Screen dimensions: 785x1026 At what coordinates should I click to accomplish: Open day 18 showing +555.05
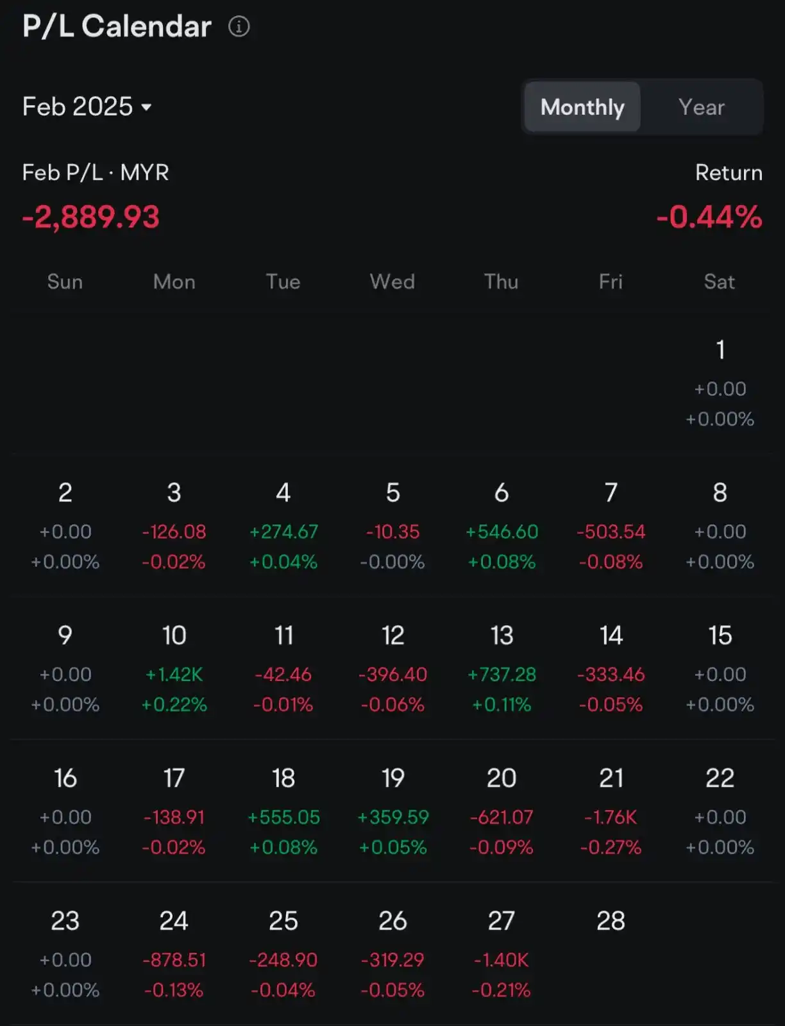pyautogui.click(x=283, y=811)
